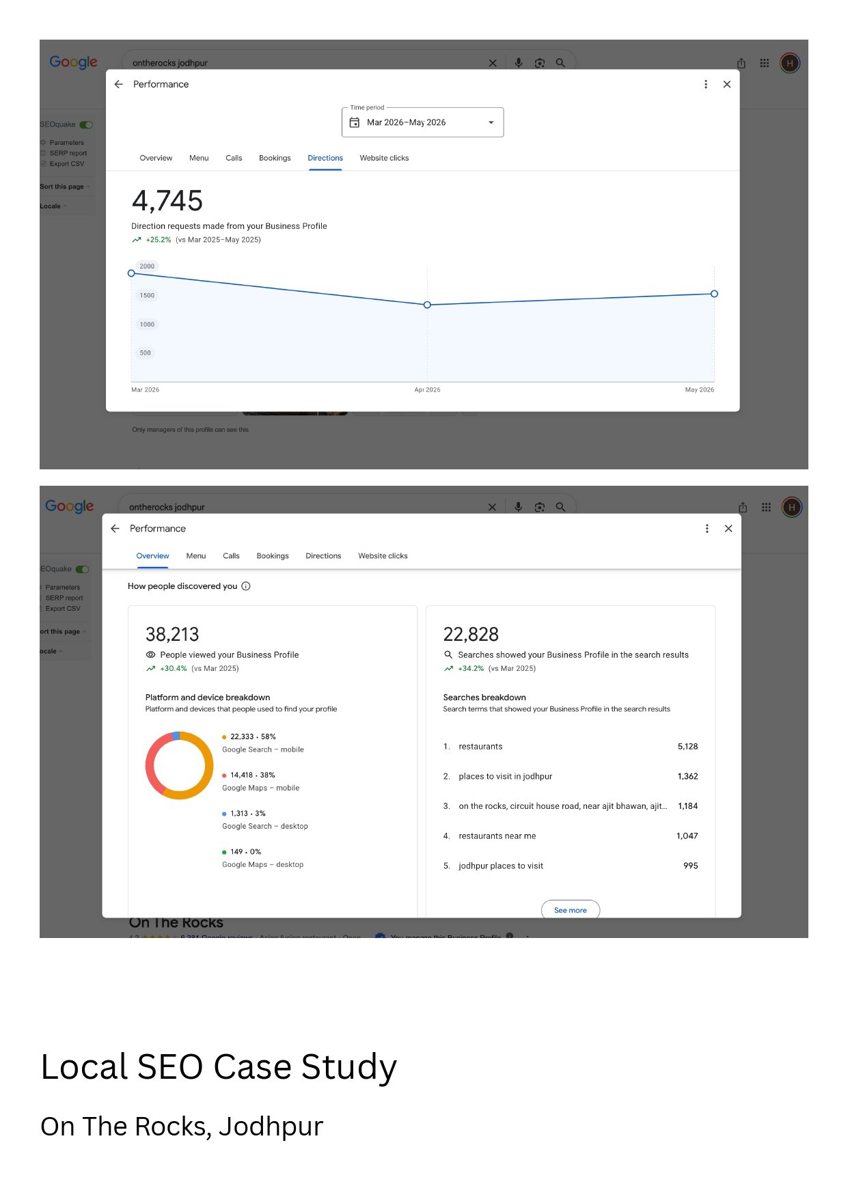The height and width of the screenshot is (1199, 848).
Task: Open Menu tab in the How people discovered dialog
Action: point(196,556)
